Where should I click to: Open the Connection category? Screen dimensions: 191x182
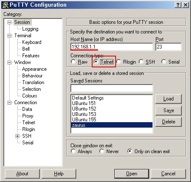click(26, 103)
